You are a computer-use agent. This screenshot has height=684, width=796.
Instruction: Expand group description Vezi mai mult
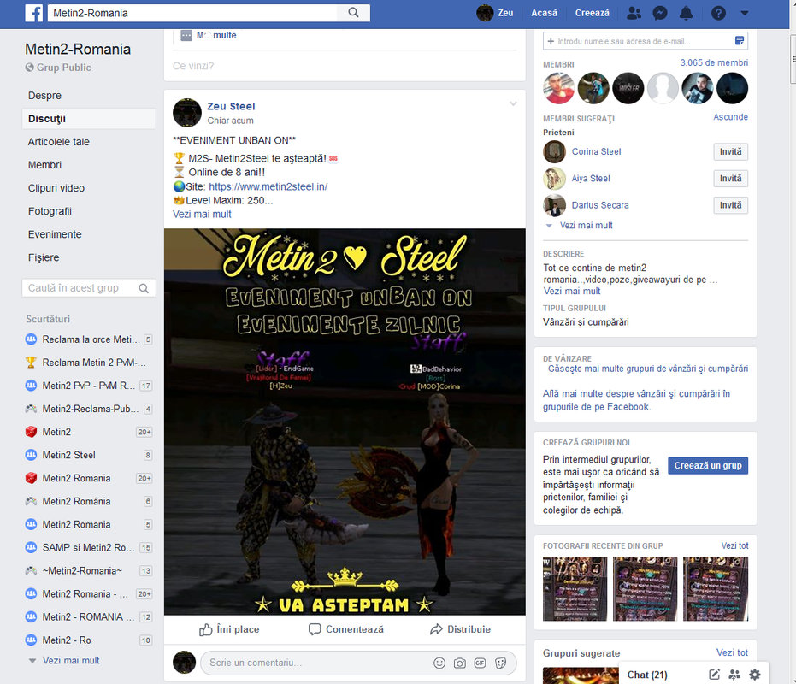pyautogui.click(x=572, y=291)
